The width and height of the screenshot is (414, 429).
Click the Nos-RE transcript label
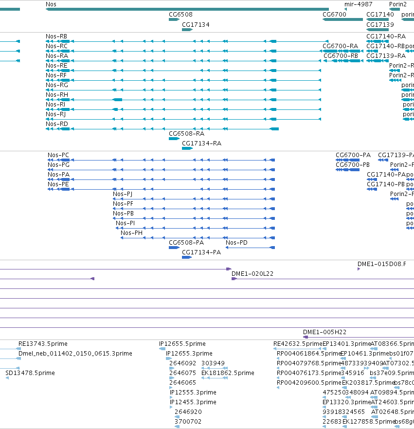point(56,65)
